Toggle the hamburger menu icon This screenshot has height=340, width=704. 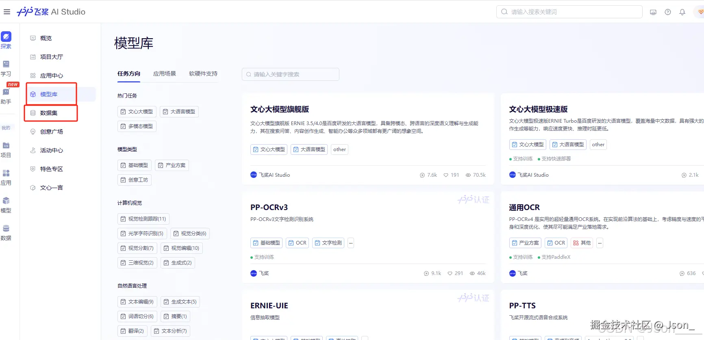pos(7,12)
